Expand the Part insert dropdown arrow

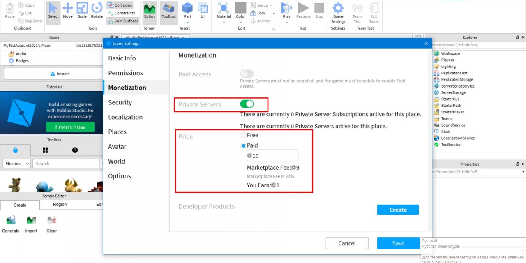coord(187,22)
